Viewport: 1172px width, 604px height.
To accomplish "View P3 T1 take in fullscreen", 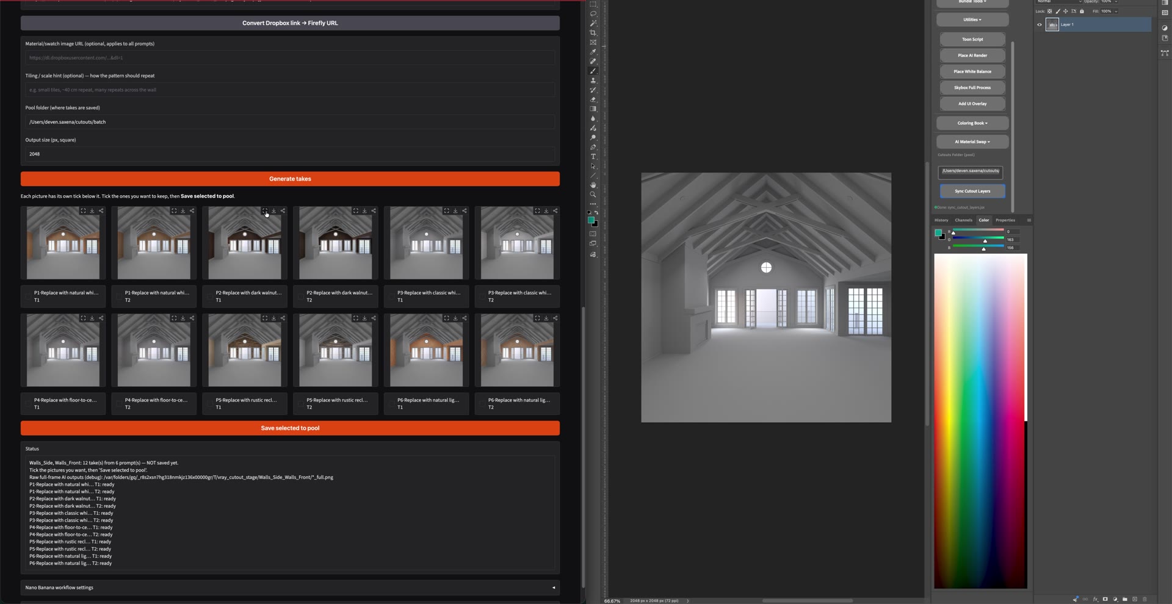I will pos(446,210).
